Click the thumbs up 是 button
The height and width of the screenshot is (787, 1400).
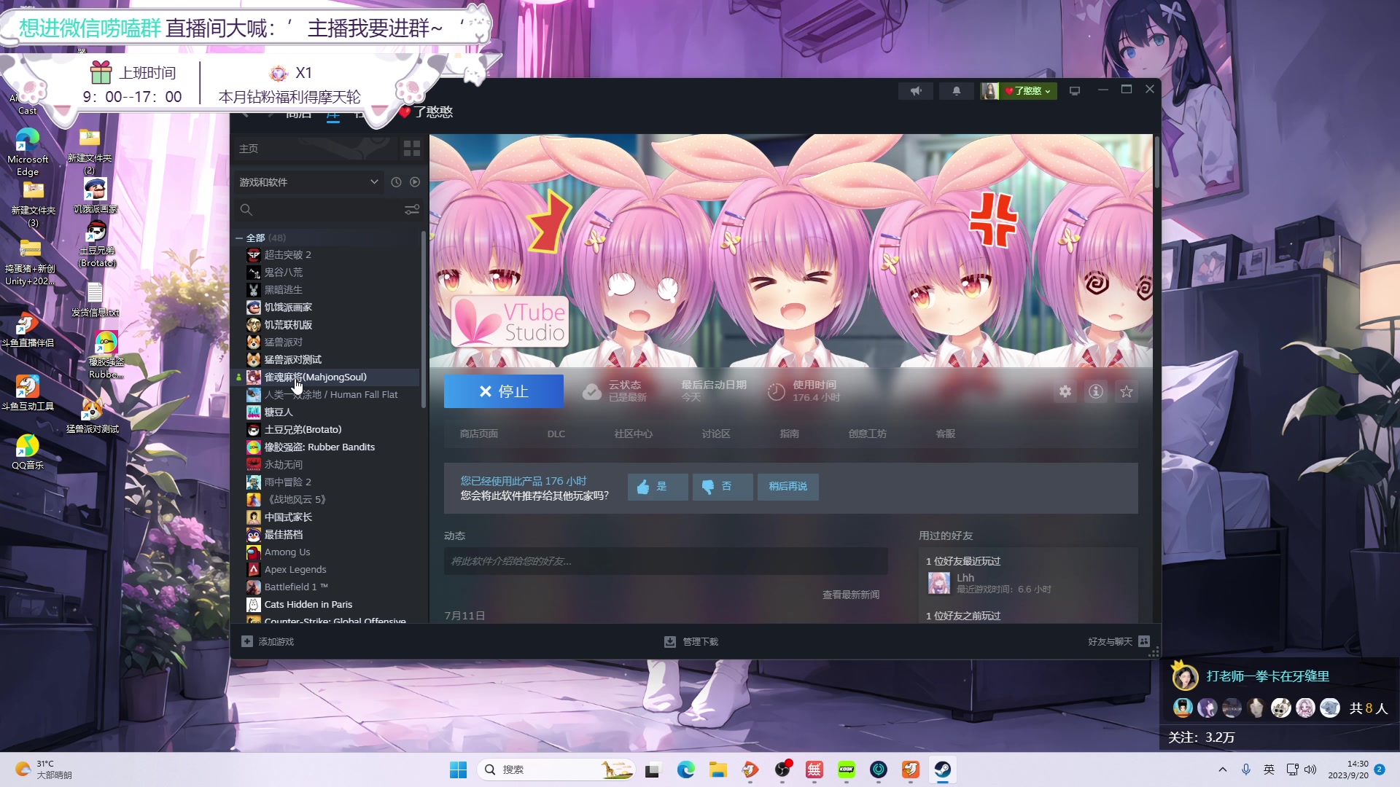658,487
